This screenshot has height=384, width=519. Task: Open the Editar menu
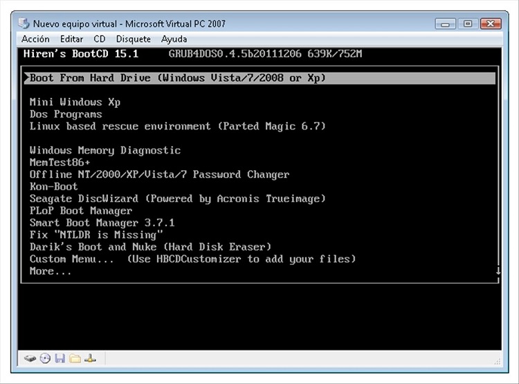click(x=72, y=39)
